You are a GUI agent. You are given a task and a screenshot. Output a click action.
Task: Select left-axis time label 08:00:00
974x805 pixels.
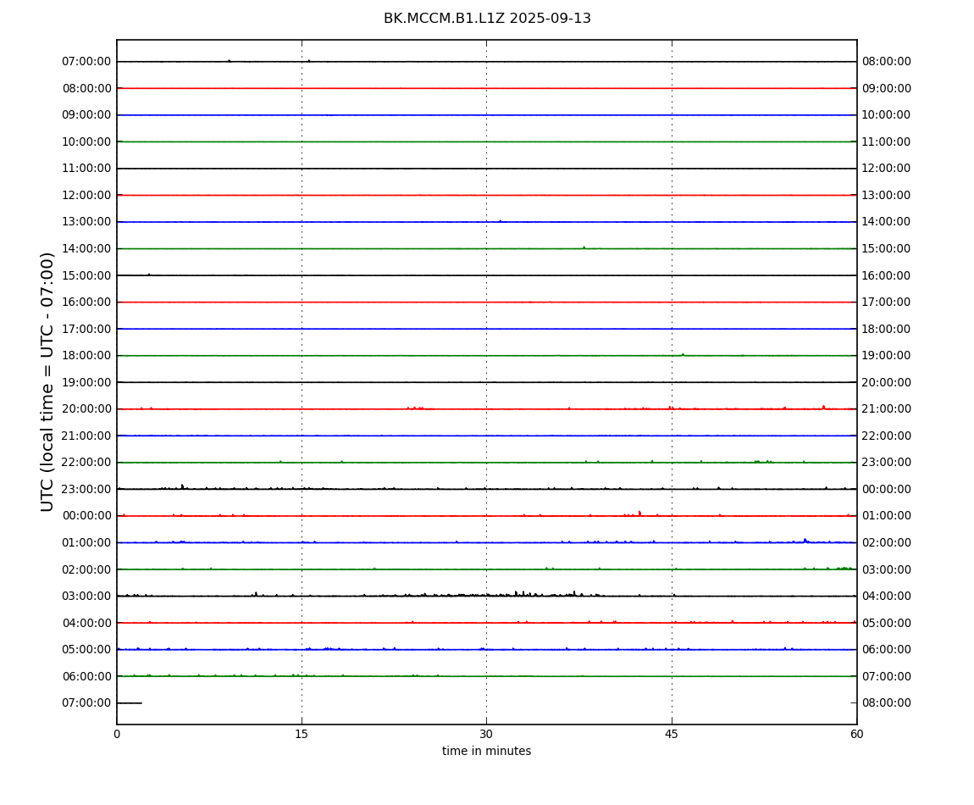[87, 88]
